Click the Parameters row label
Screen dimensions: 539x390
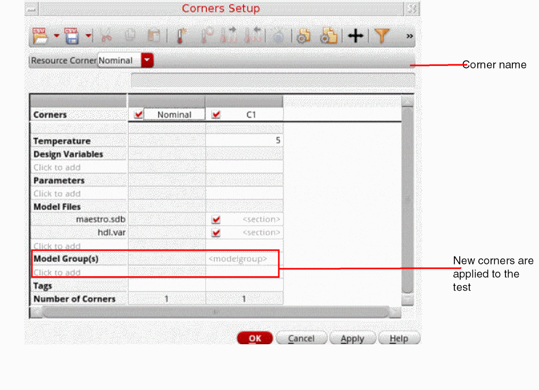tap(59, 180)
